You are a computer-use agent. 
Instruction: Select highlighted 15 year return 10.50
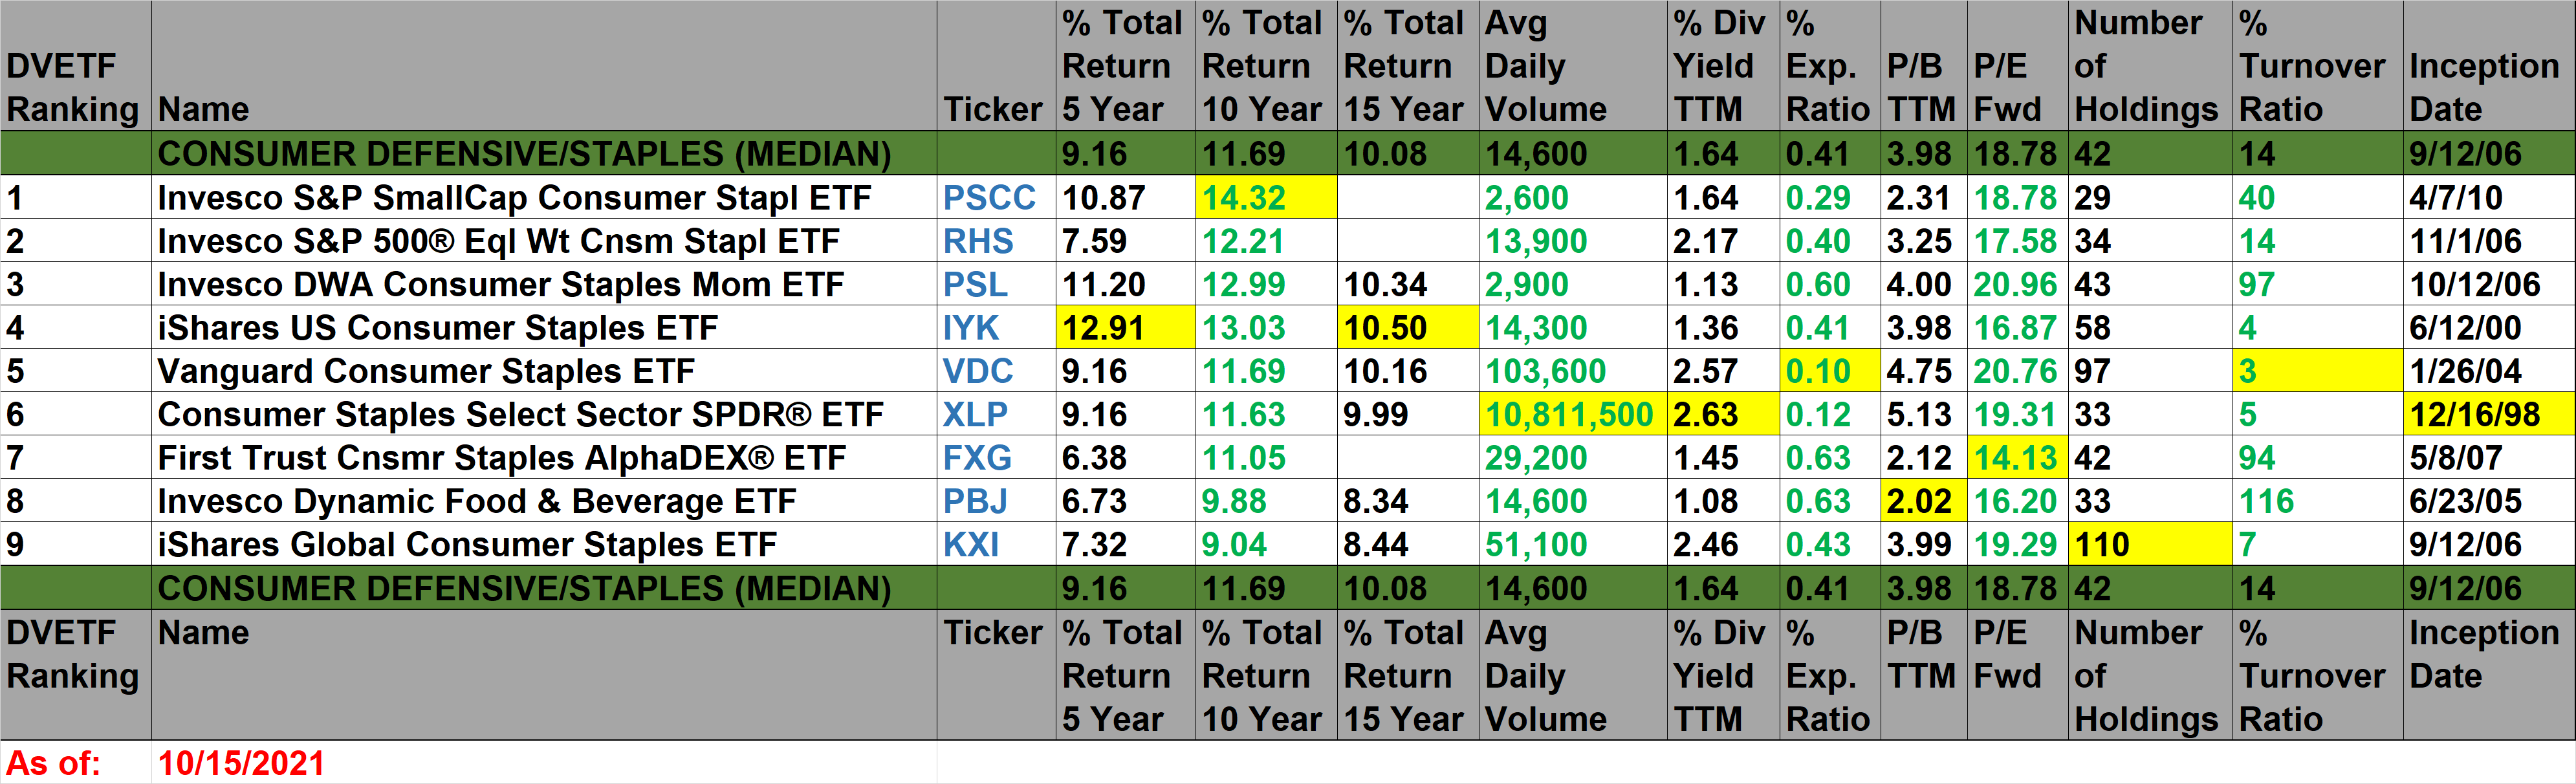[1407, 327]
